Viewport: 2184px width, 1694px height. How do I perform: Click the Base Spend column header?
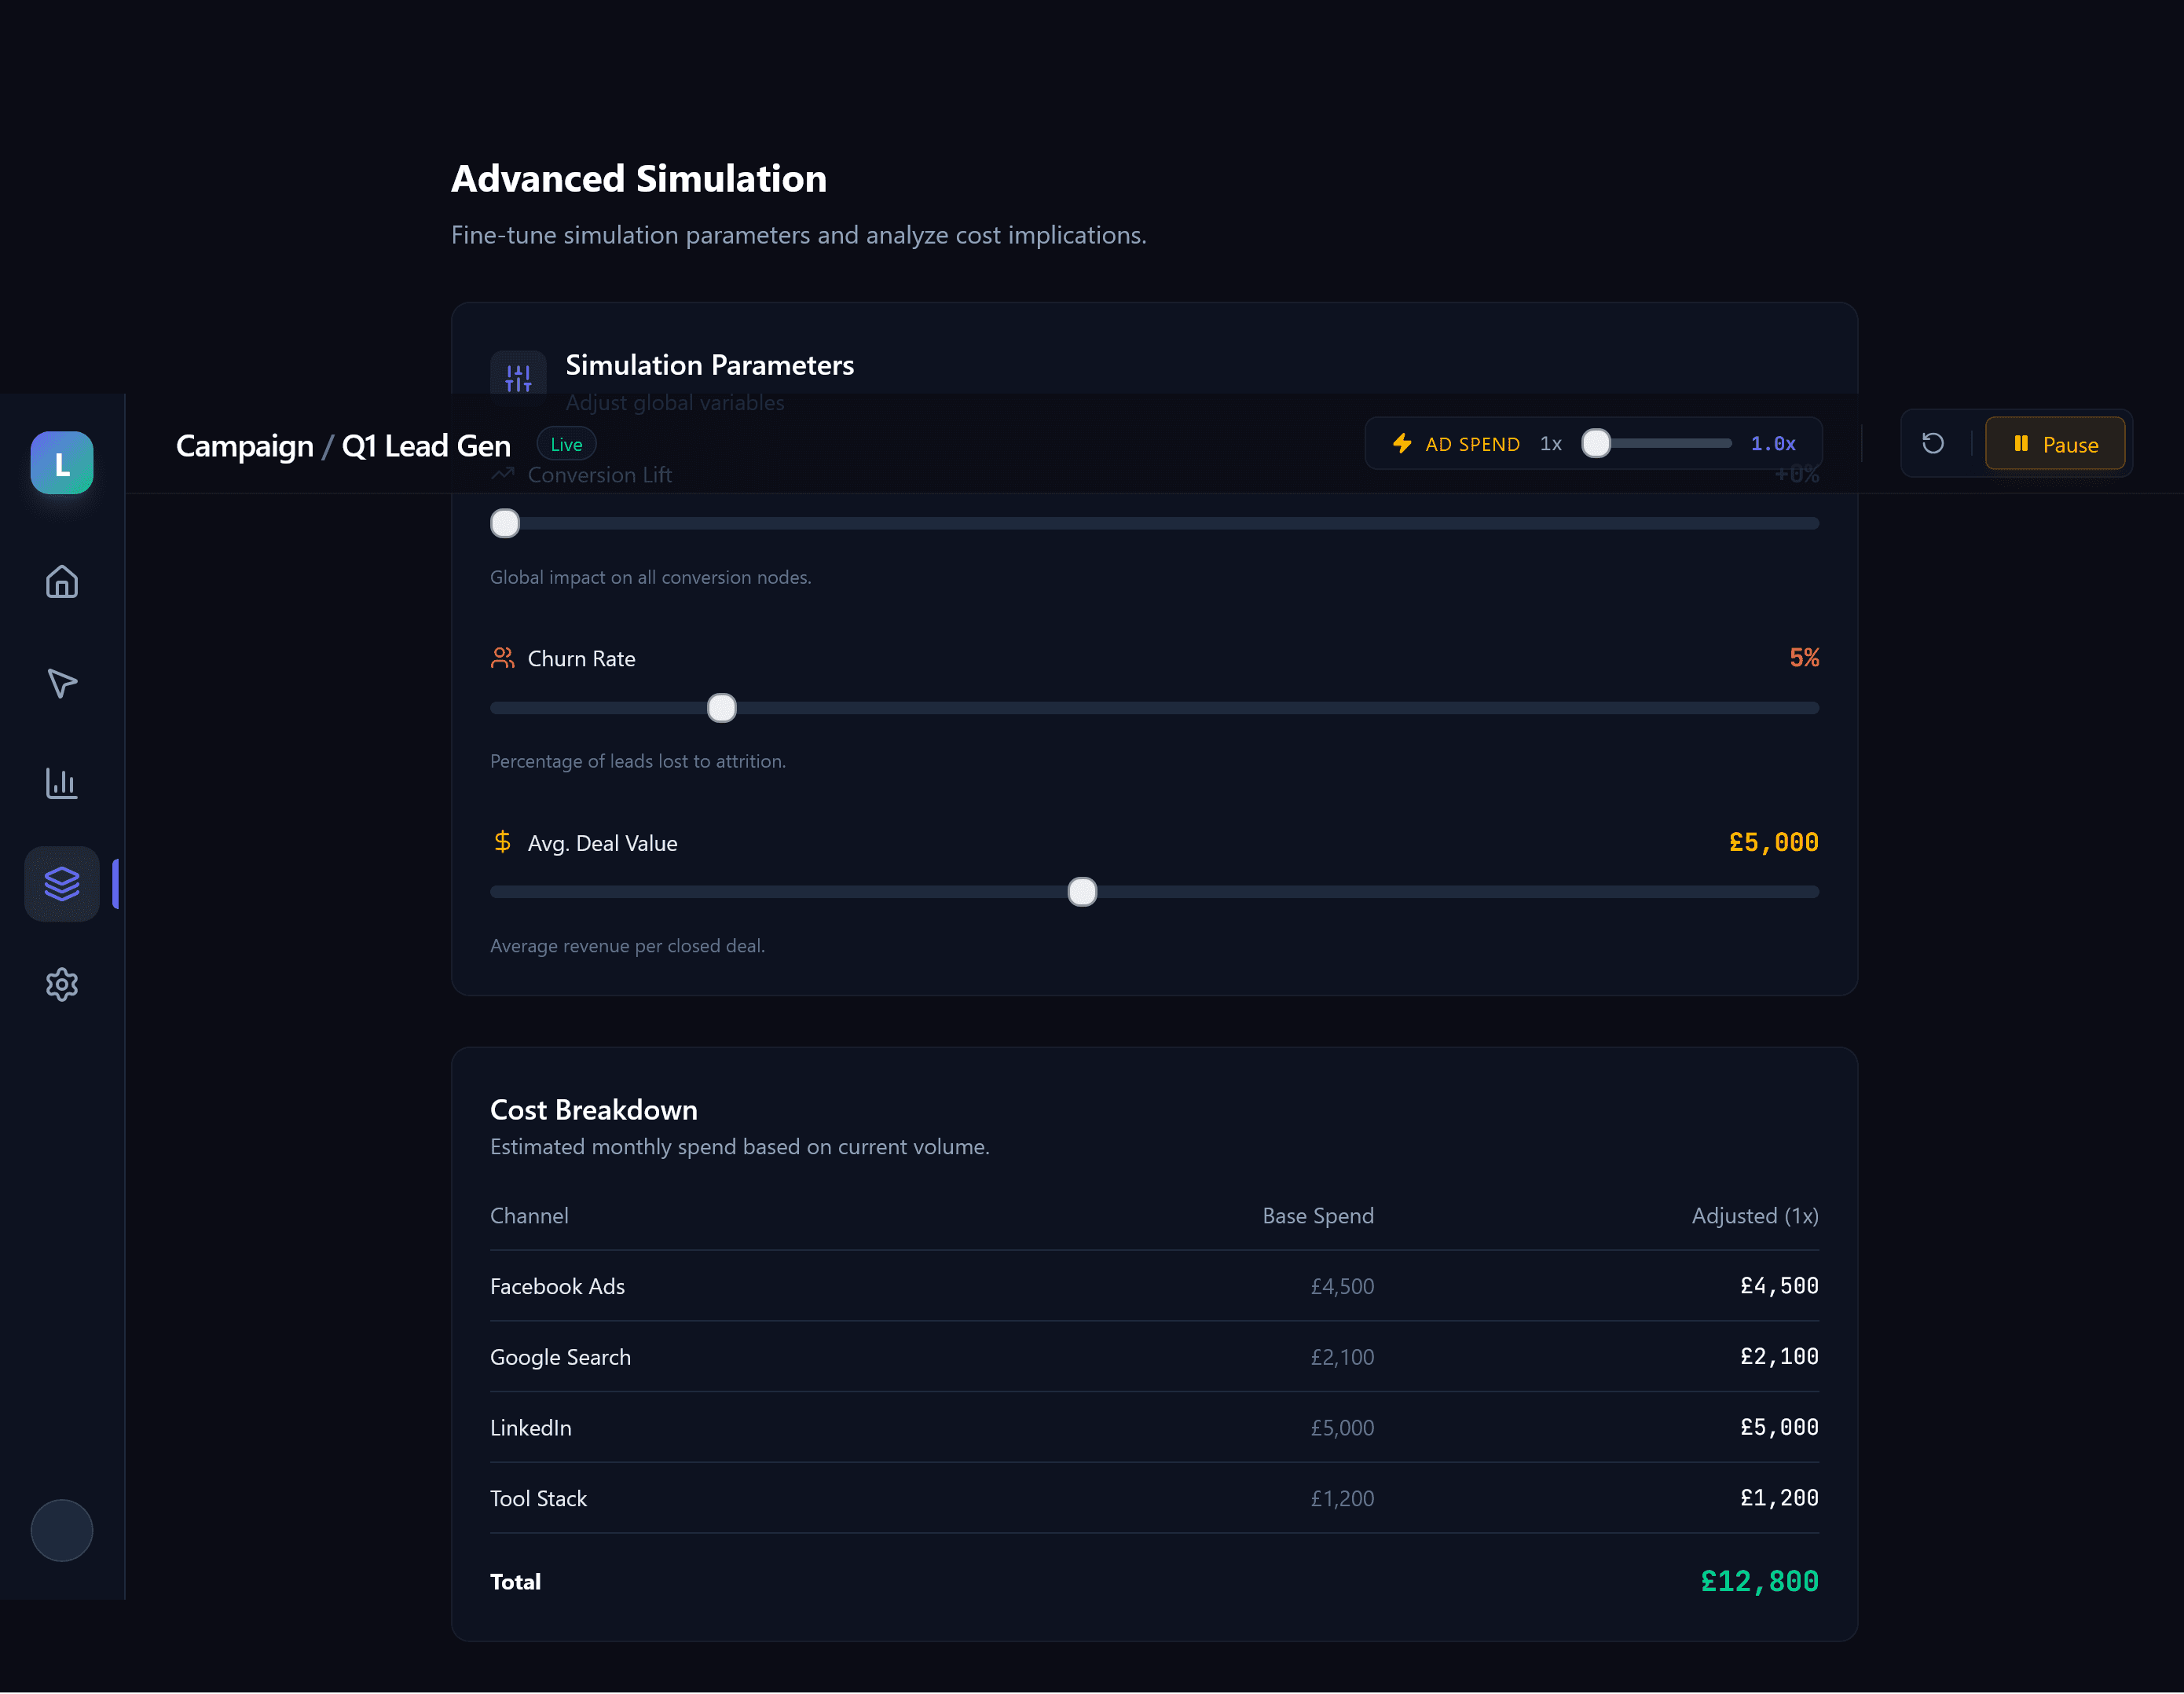[x=1318, y=1216]
